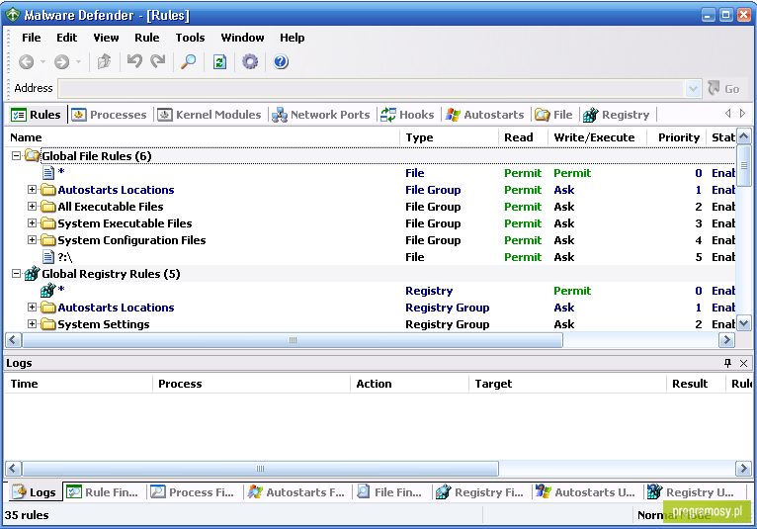Click the Go arrow icon

(714, 88)
